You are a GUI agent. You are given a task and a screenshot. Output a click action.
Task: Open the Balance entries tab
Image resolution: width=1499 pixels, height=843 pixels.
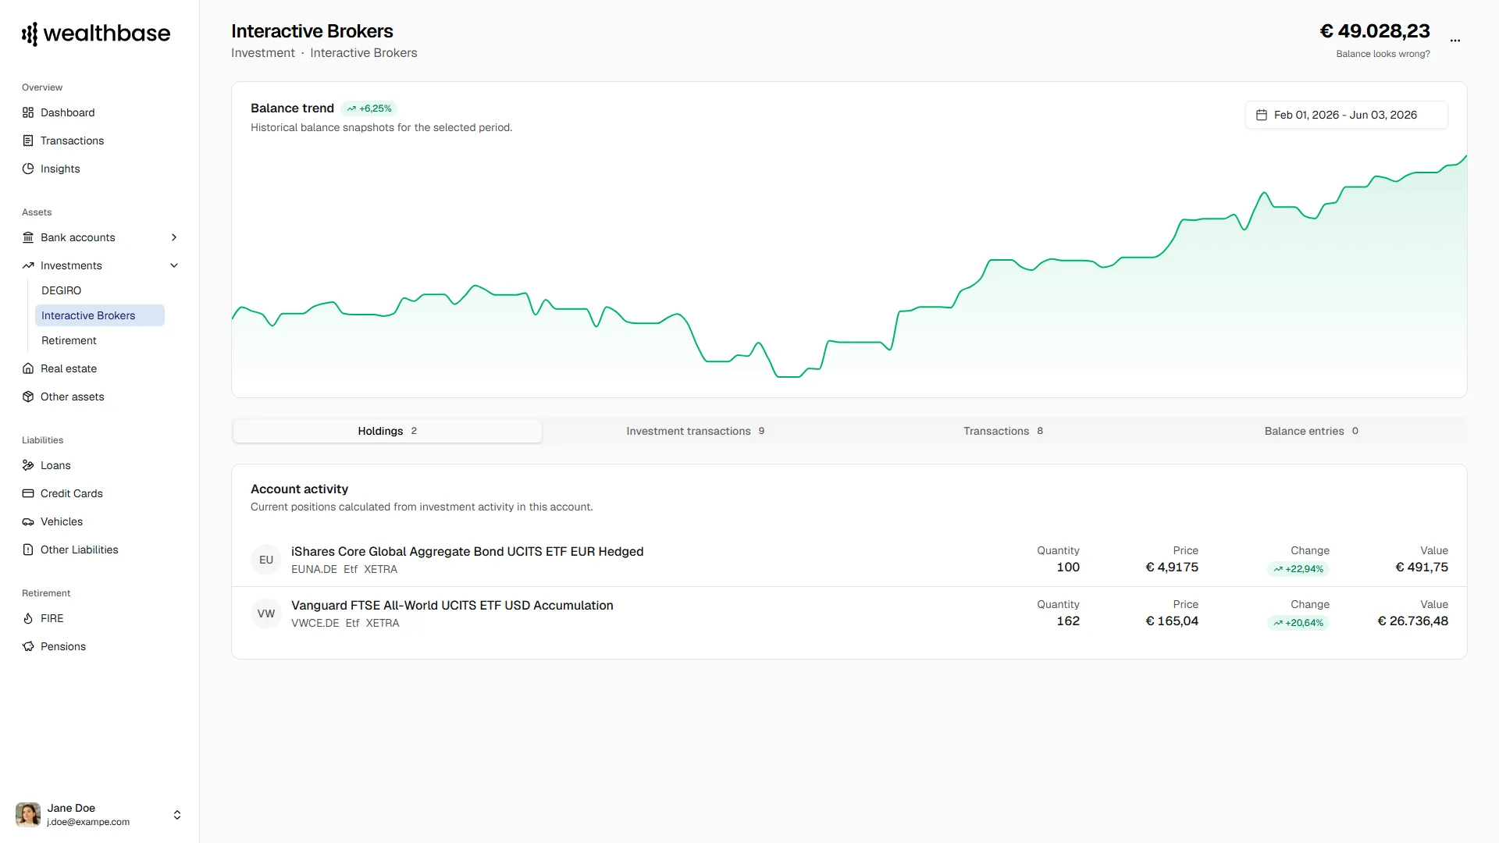[1312, 431]
